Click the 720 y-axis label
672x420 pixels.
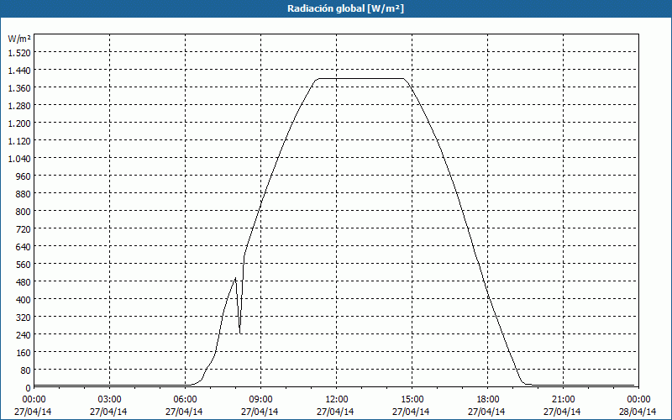24,228
